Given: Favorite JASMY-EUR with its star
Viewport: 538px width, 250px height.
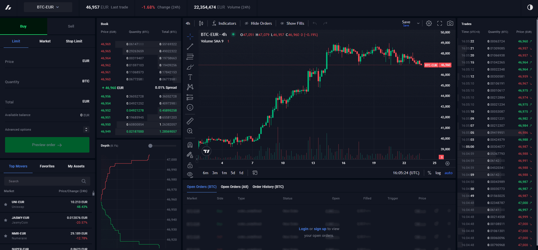Looking at the screenshot, I should point(6,220).
